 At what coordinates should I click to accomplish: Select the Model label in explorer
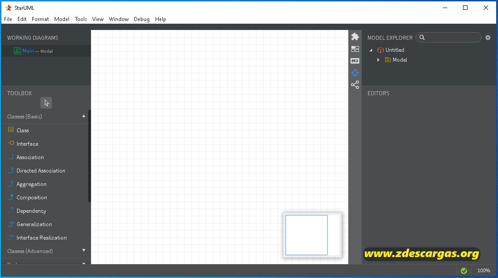tap(399, 60)
